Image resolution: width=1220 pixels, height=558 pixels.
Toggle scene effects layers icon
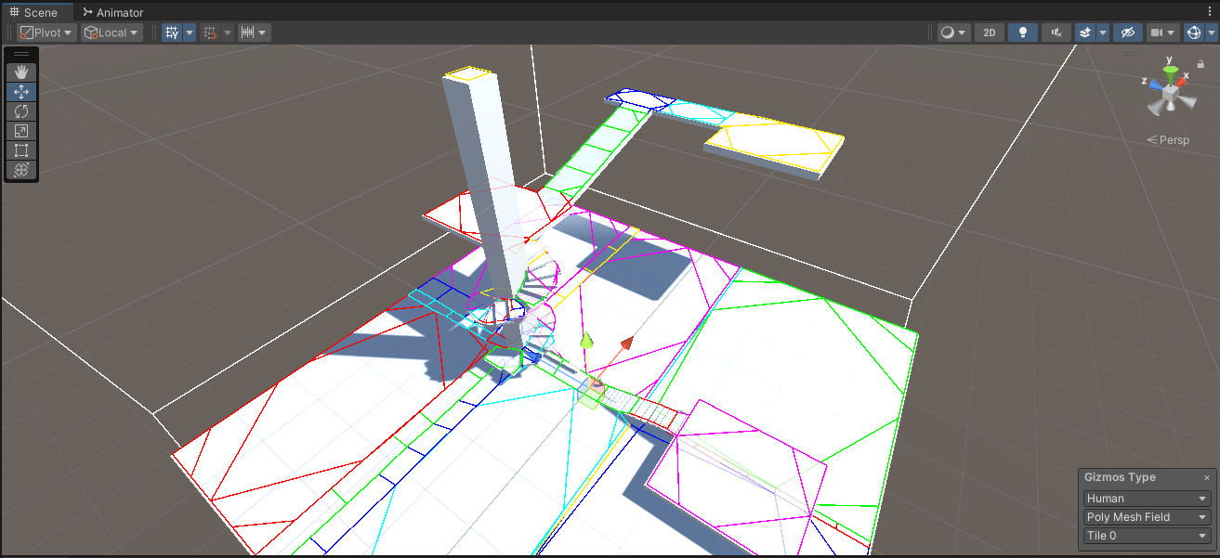[1085, 32]
